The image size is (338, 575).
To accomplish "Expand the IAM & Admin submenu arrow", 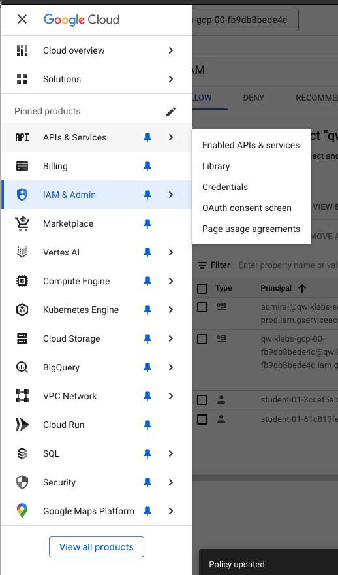I will point(171,195).
